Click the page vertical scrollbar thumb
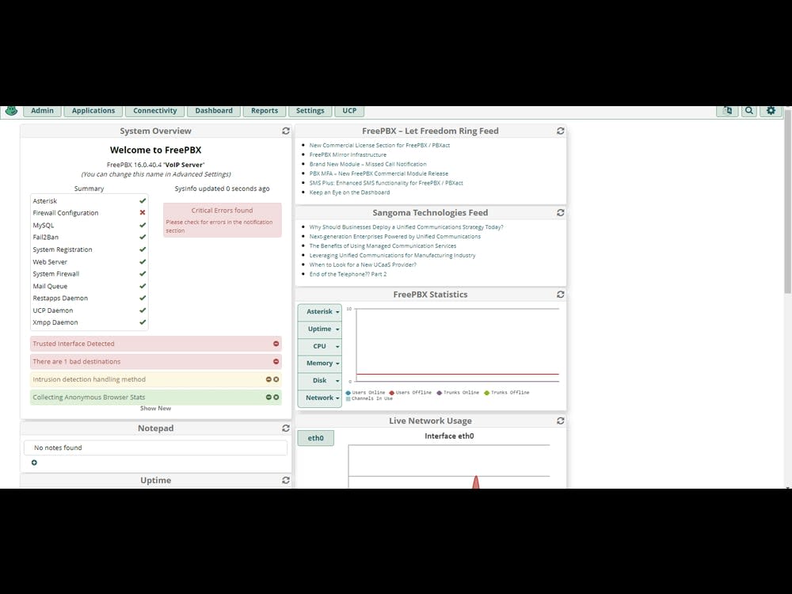This screenshot has width=792, height=594. point(787,202)
